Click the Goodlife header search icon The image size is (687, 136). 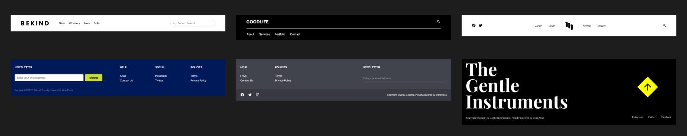pyautogui.click(x=438, y=22)
